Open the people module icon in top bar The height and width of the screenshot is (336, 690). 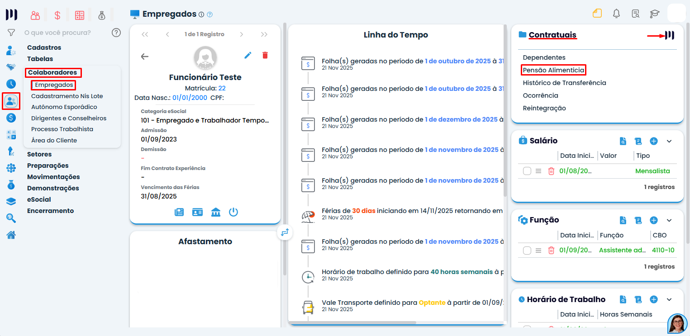coord(35,15)
